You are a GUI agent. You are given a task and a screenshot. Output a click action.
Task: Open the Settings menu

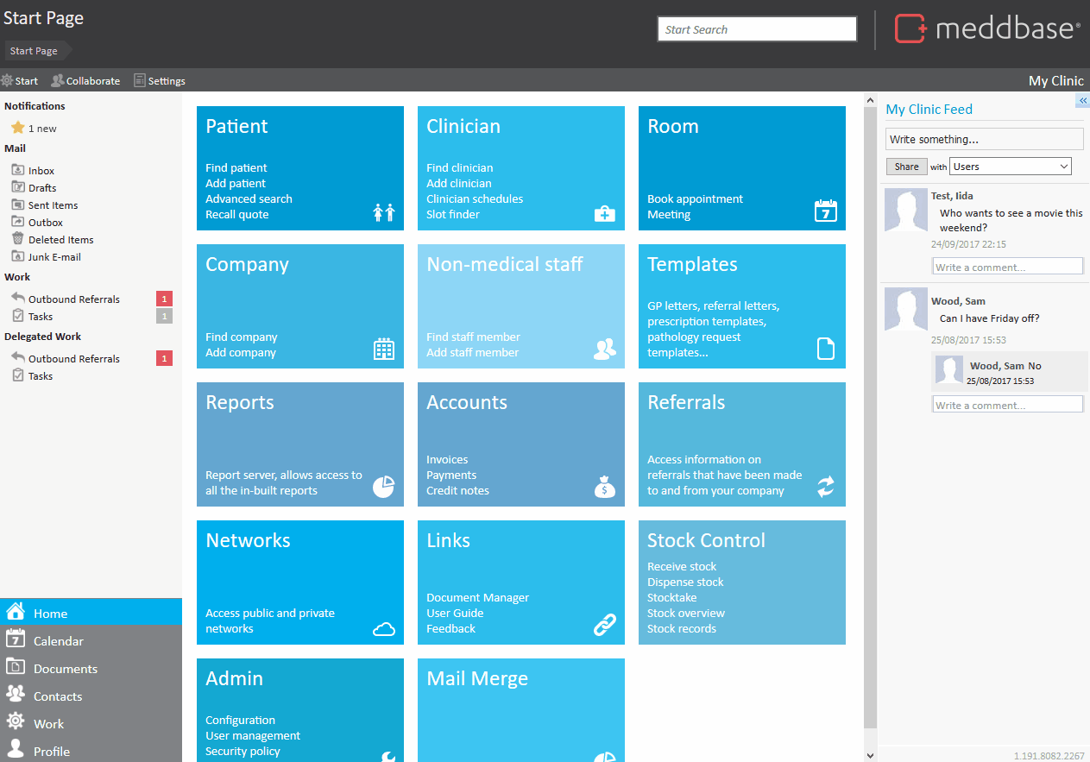(x=160, y=80)
